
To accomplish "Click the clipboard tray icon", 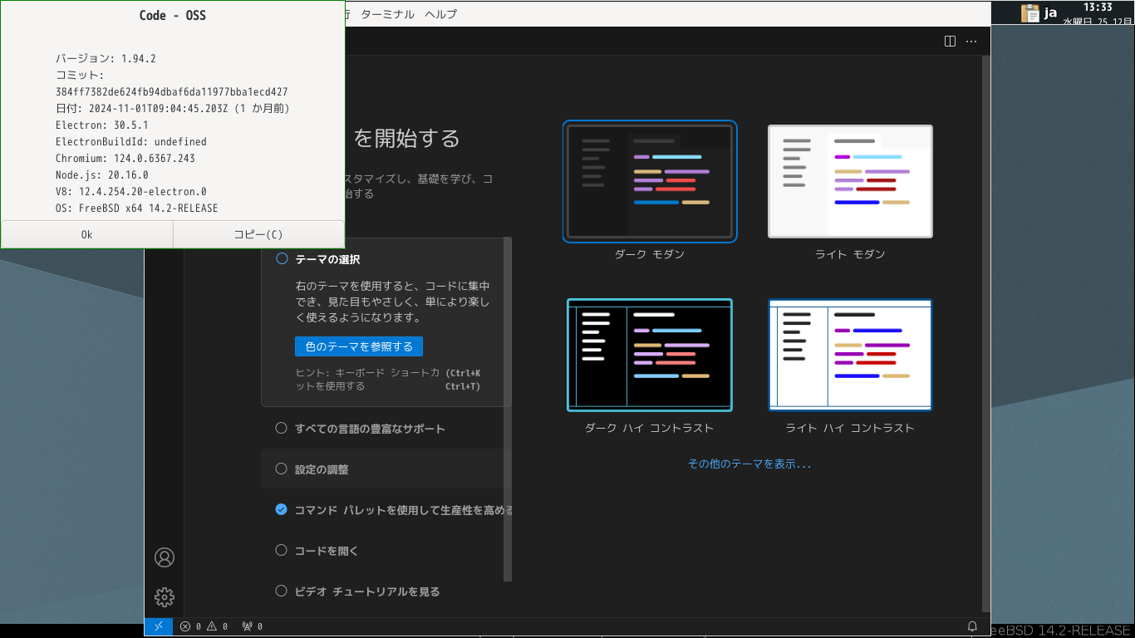I will (x=1030, y=12).
